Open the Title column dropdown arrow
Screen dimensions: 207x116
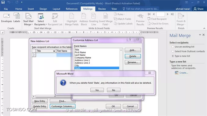coord(54,51)
